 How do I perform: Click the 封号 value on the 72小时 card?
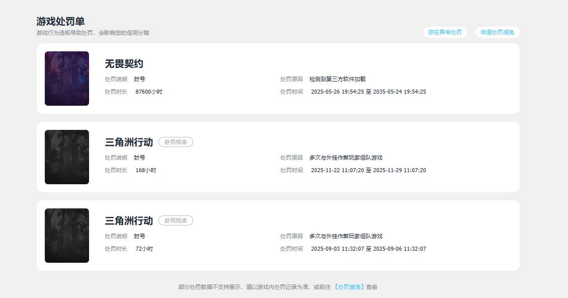tap(139, 236)
